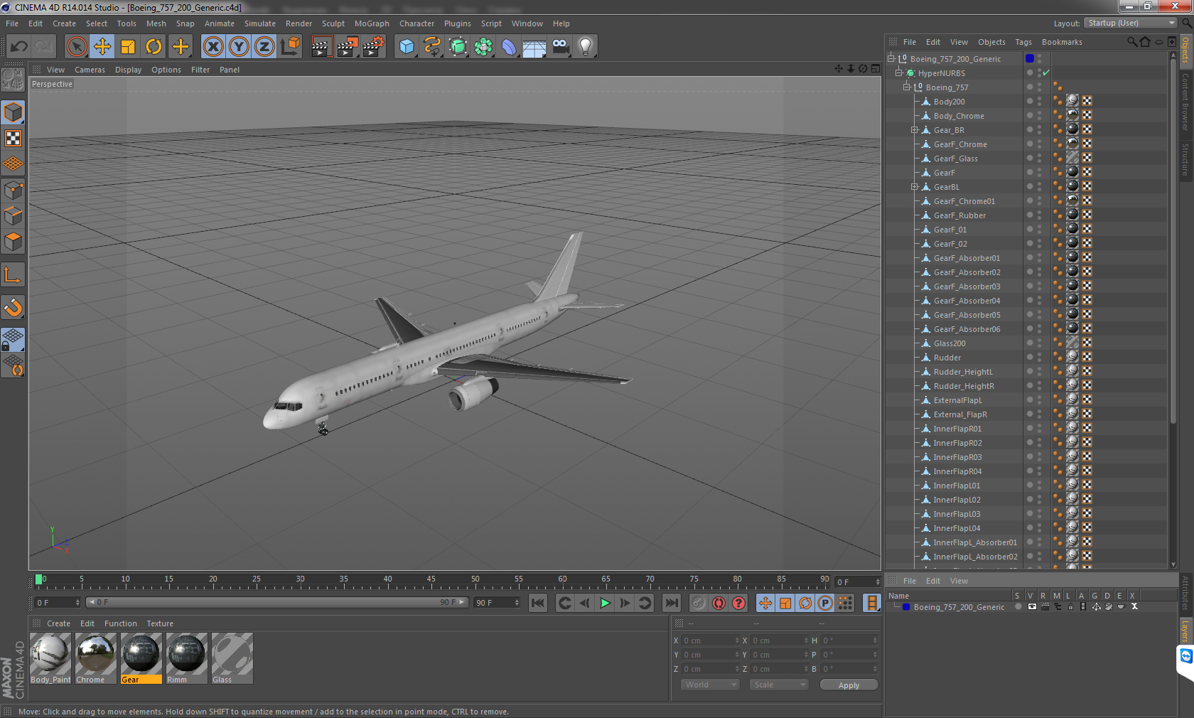Add a Light object bulb icon
1194x718 pixels.
586,47
